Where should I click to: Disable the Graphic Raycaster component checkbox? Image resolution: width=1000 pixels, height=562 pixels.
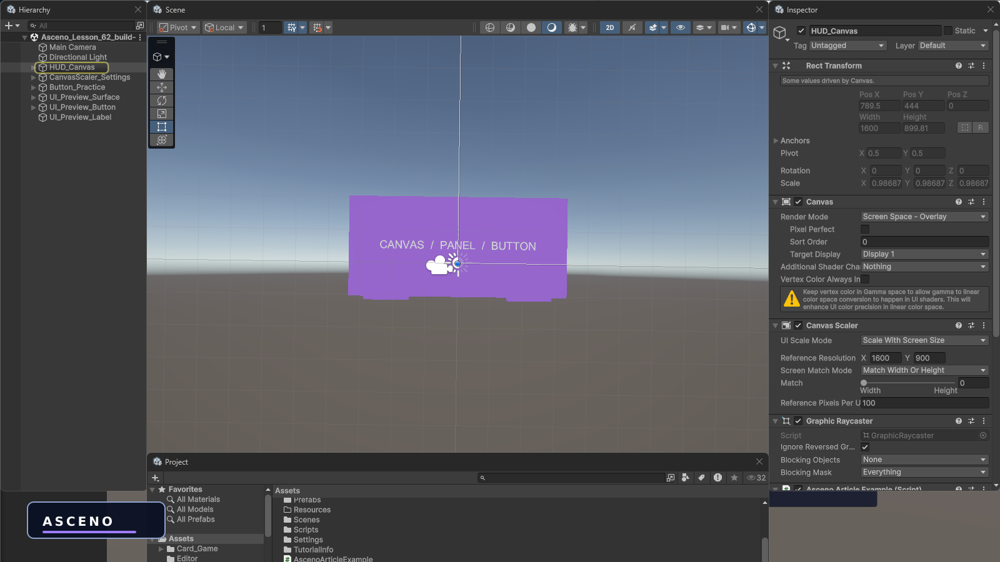(x=798, y=421)
